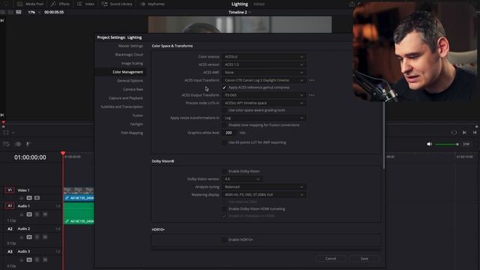Click the A2 track label
Screen dimensions: 480x270
pos(10,229)
